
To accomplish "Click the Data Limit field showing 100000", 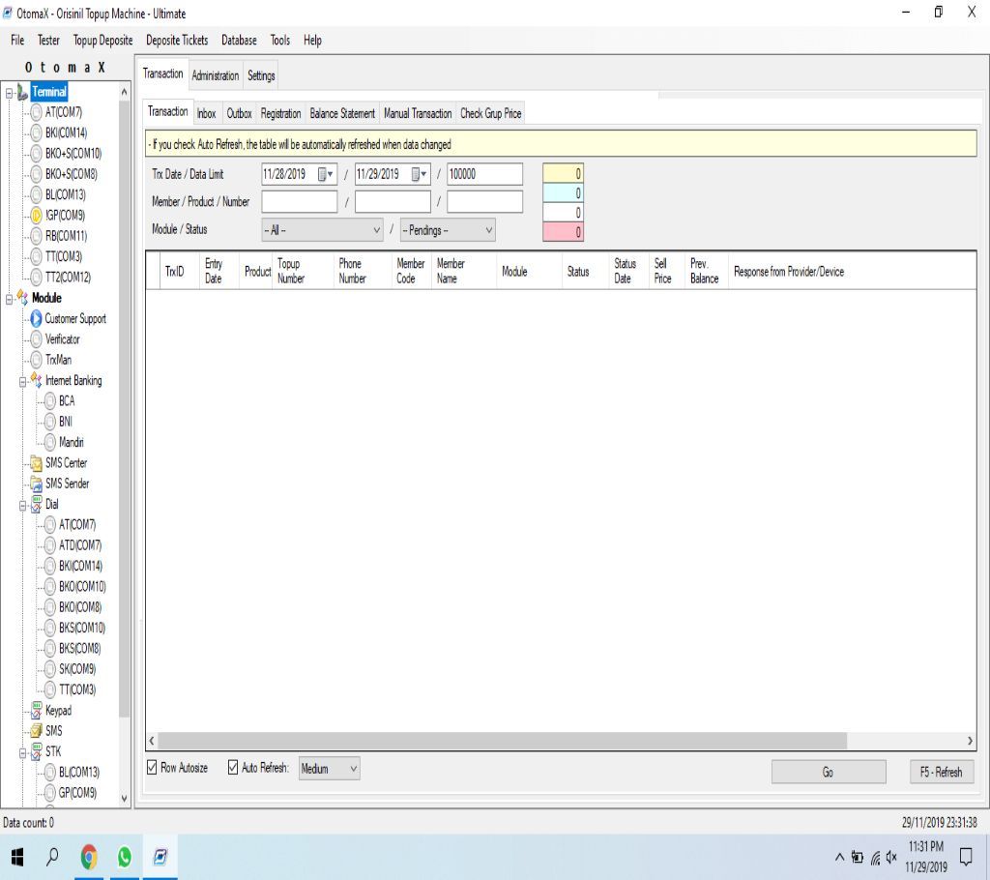I will click(x=484, y=174).
